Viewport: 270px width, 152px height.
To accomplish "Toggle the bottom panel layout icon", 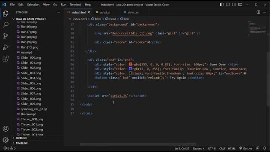I will tap(228, 5).
